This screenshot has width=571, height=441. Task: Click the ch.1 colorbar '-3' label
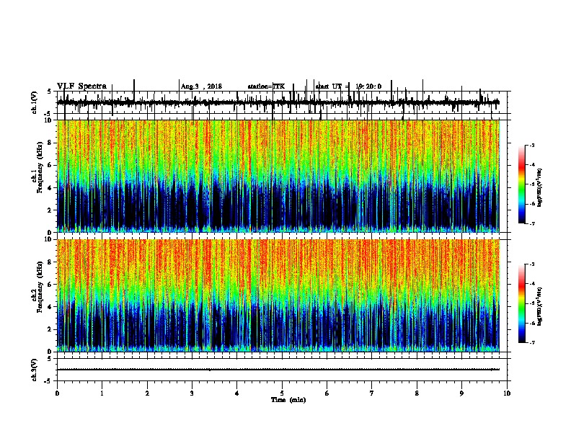(531, 145)
